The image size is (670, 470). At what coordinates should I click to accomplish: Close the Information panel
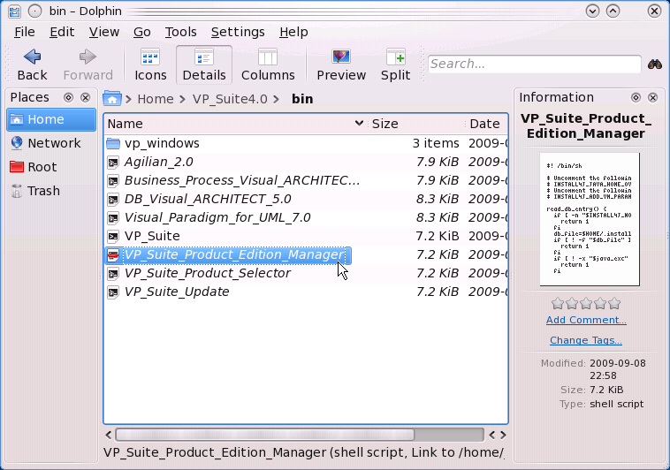point(653,98)
